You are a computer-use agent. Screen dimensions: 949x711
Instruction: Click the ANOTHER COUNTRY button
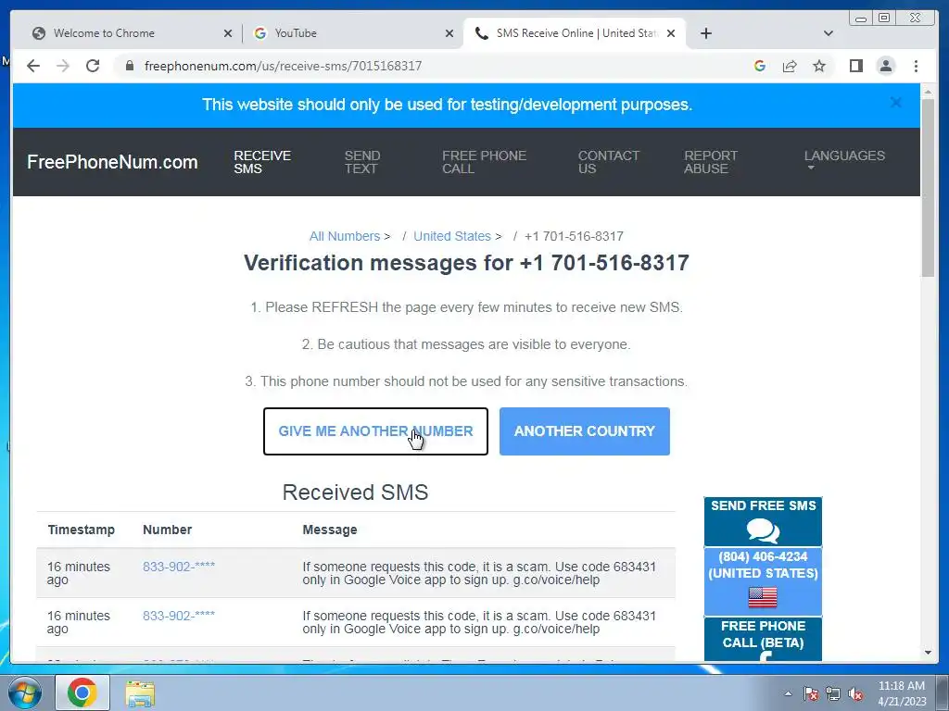click(x=585, y=431)
